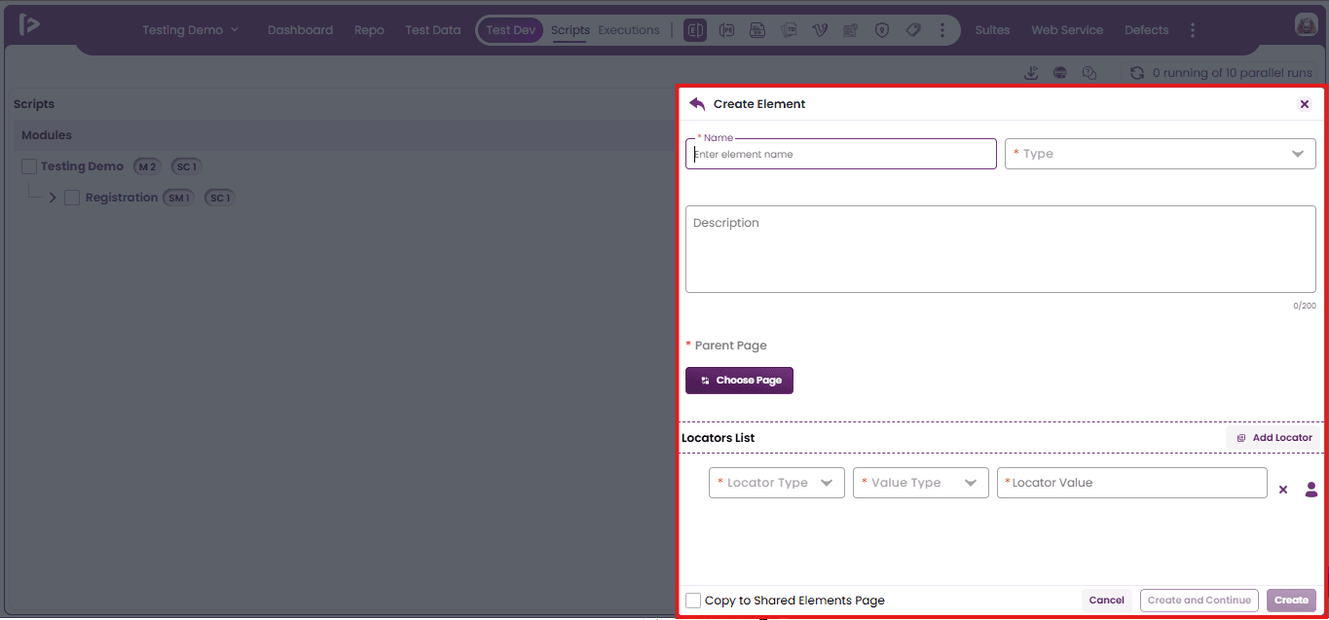This screenshot has width=1329, height=620.
Task: Open the Value Type dropdown
Action: (921, 483)
